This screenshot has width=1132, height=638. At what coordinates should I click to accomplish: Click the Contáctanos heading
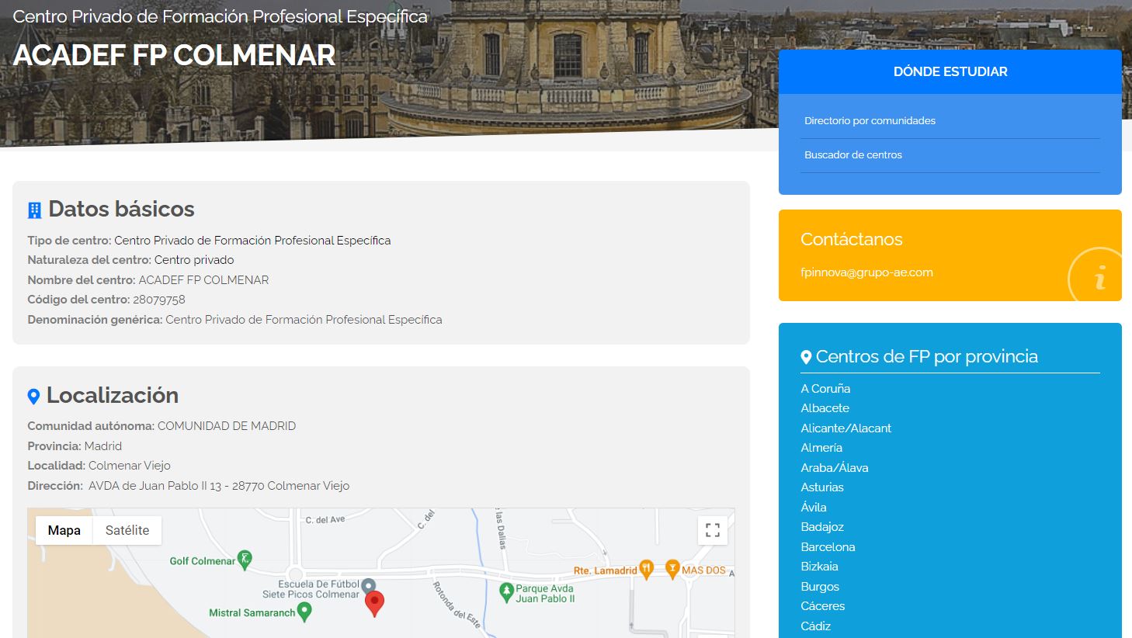coord(851,239)
